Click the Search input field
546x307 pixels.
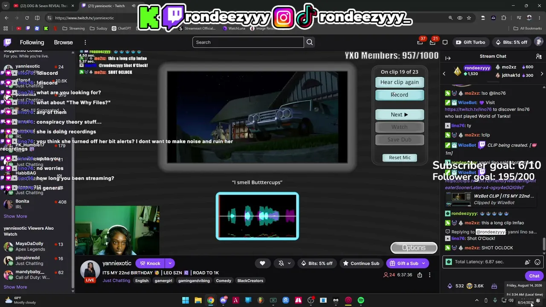click(x=248, y=42)
